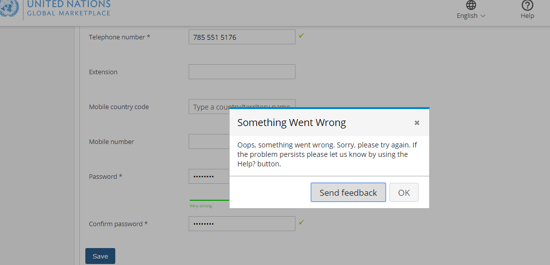Click the 'Very strong' strength label
The height and width of the screenshot is (265, 550).
click(x=201, y=206)
